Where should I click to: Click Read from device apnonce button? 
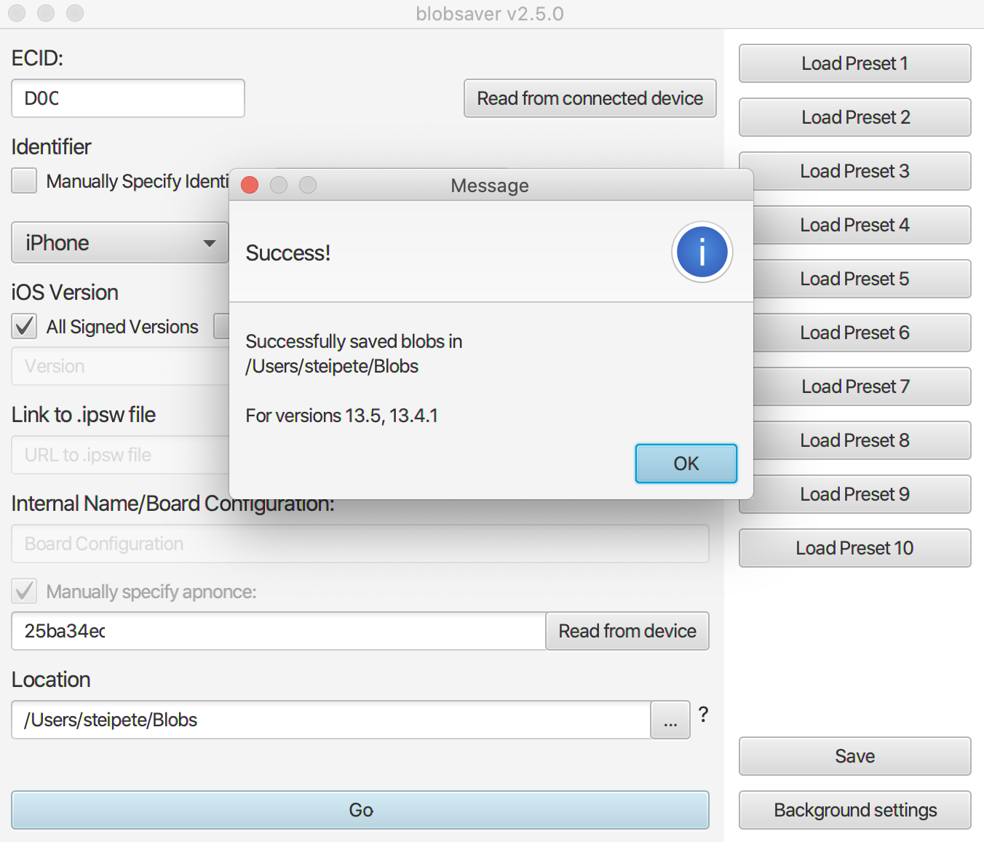(627, 631)
